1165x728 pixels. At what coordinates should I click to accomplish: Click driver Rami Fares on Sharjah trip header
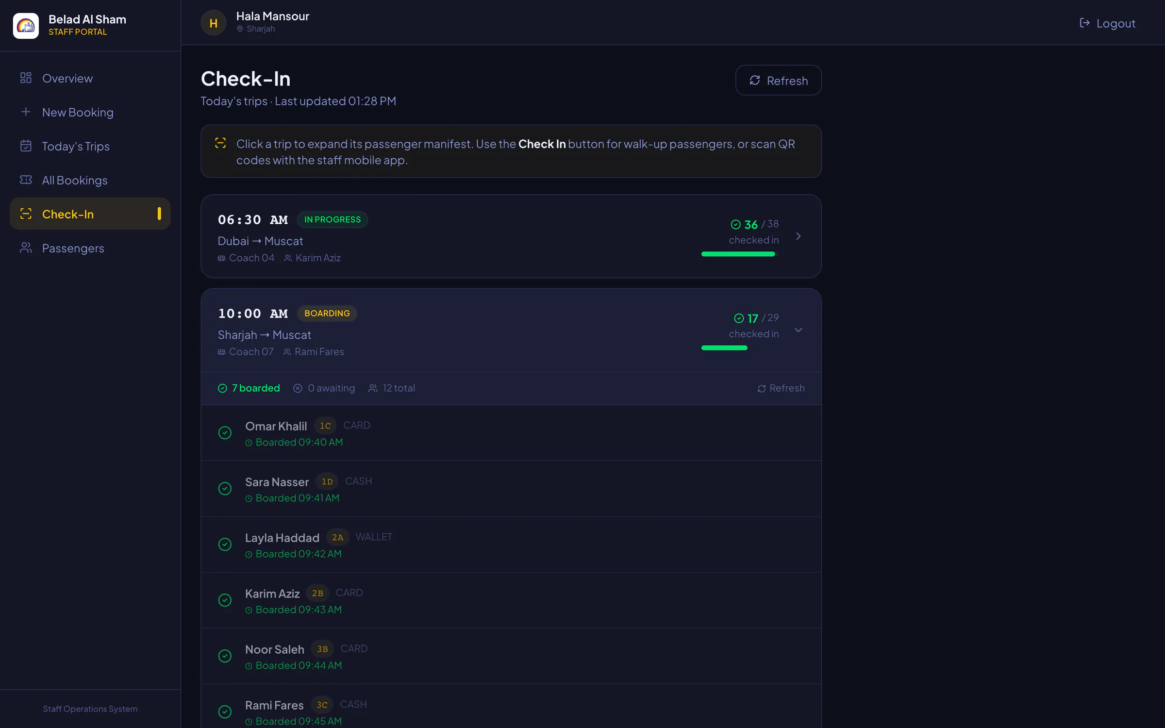314,351
